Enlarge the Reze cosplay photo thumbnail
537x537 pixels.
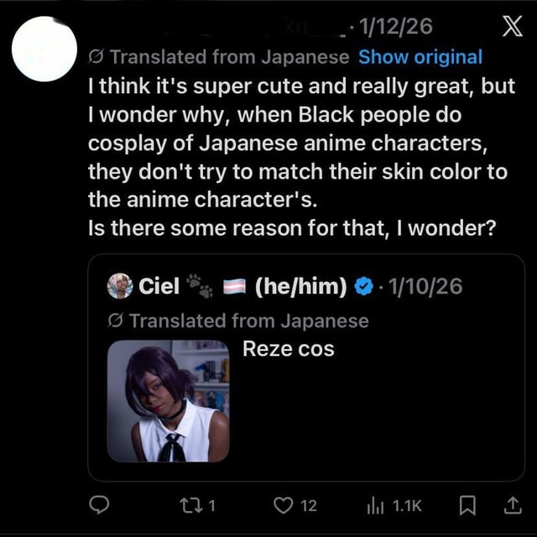coord(168,400)
